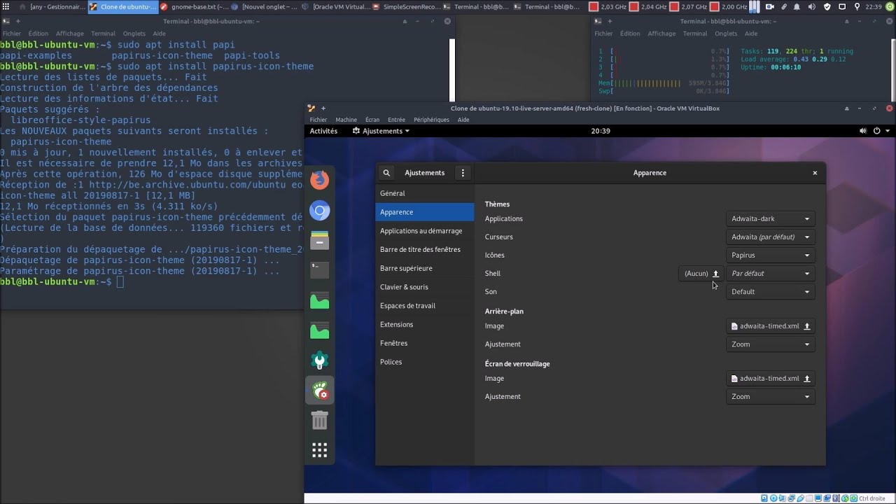
Task: Switch to SimpleScreenRecorder taskbar window
Action: pyautogui.click(x=407, y=7)
